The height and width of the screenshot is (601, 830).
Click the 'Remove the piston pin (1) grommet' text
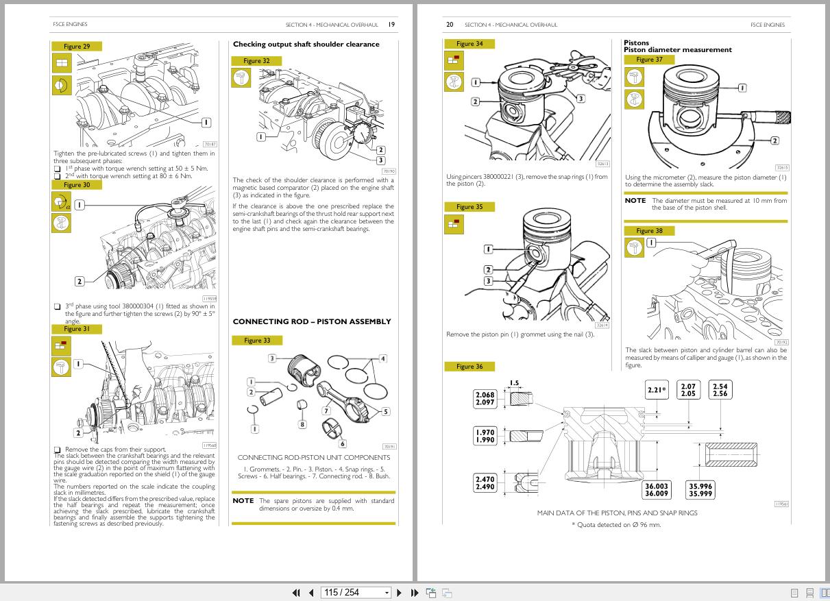[x=520, y=334]
